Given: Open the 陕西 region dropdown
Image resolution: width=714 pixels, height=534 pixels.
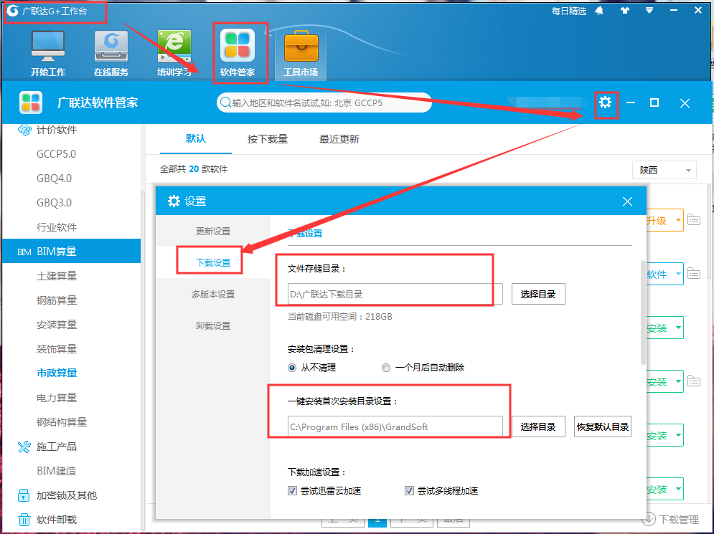Looking at the screenshot, I should tap(664, 170).
